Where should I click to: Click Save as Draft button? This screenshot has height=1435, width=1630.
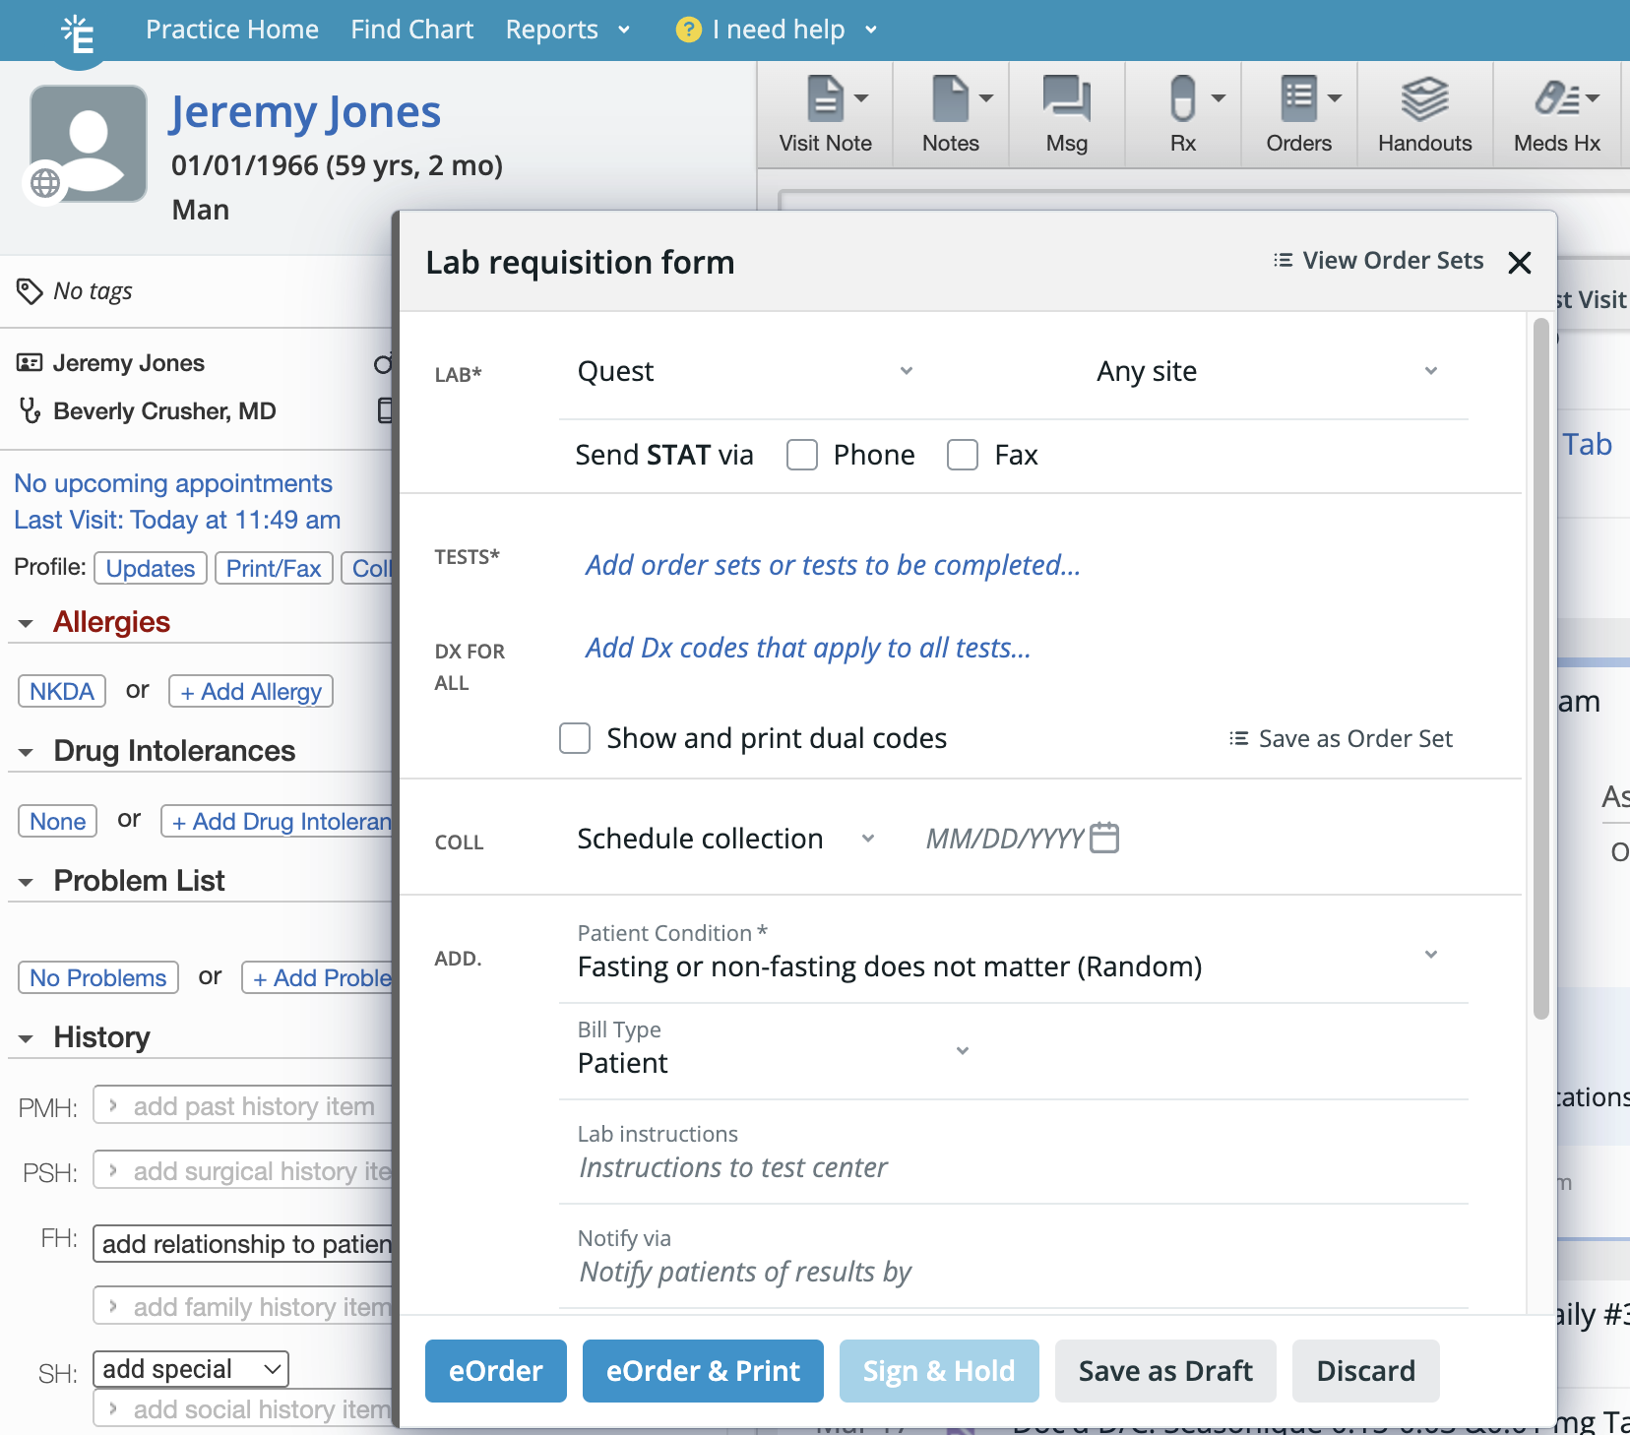coord(1164,1370)
